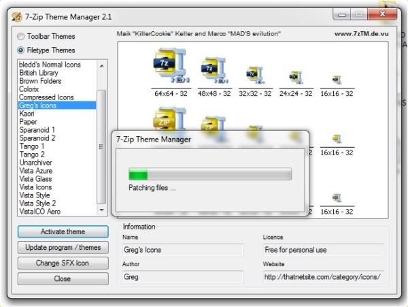Click theme list scroll up arrow
Screen dimensions: 408x307
(x=102, y=66)
